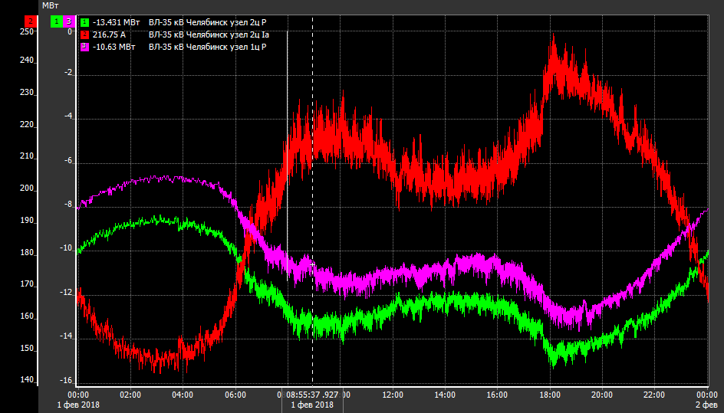Click green legend swatch for series 1
This screenshot has width=724, height=413.
point(84,22)
